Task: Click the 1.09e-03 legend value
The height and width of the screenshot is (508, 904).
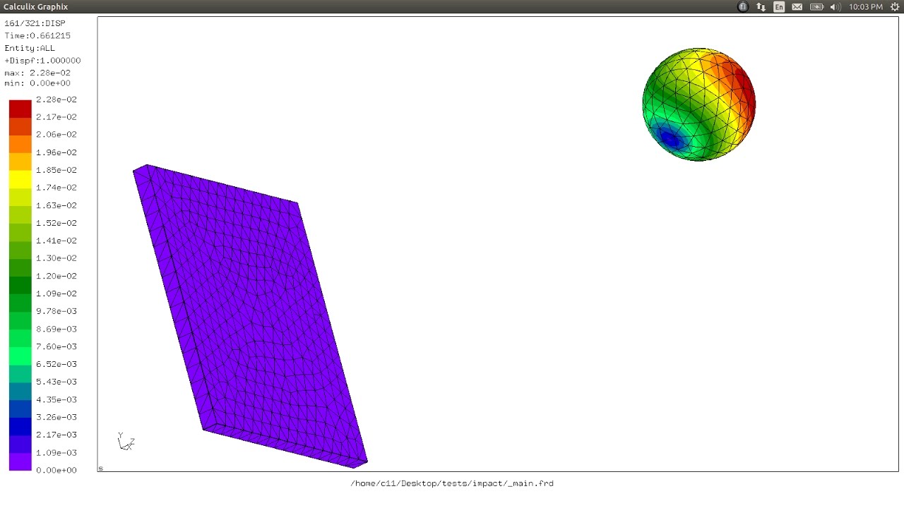Action: [x=56, y=452]
